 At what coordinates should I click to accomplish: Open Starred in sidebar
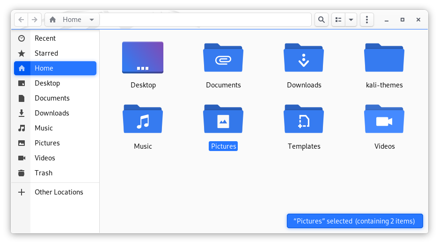[x=46, y=53]
